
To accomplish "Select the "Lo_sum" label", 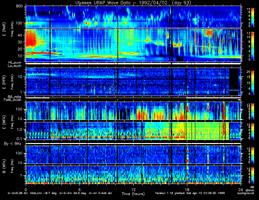I will 14,66.
